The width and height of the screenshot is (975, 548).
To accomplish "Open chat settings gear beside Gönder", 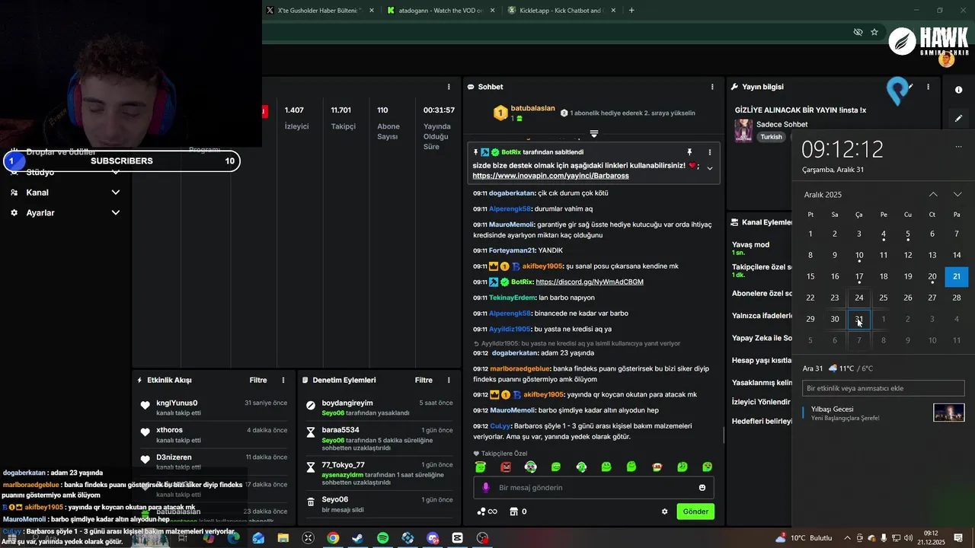I will click(664, 511).
